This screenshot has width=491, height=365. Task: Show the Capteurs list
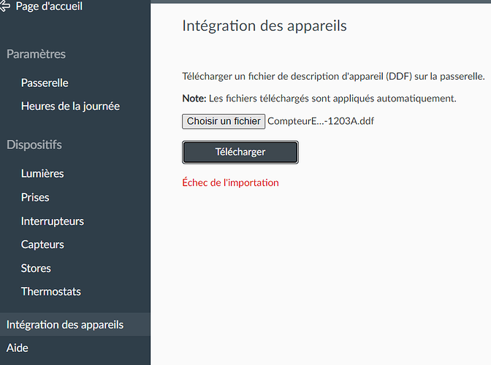(42, 245)
